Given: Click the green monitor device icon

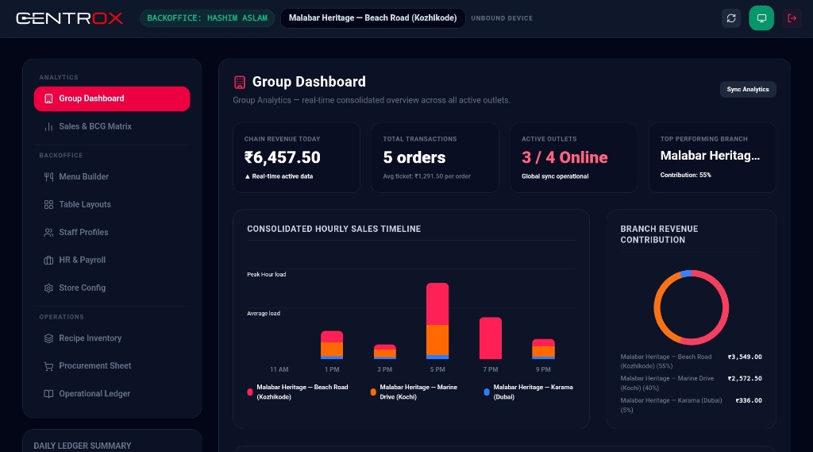Looking at the screenshot, I should click(x=761, y=18).
